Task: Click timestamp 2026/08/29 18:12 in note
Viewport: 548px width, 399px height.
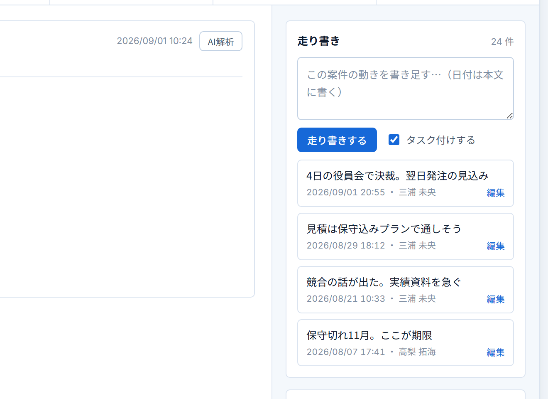Action: (346, 246)
